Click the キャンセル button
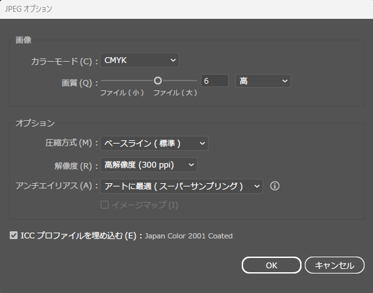The height and width of the screenshot is (293, 373). click(335, 265)
